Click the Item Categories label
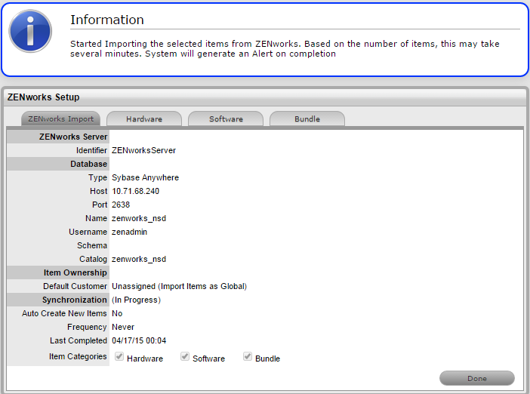 pos(78,356)
